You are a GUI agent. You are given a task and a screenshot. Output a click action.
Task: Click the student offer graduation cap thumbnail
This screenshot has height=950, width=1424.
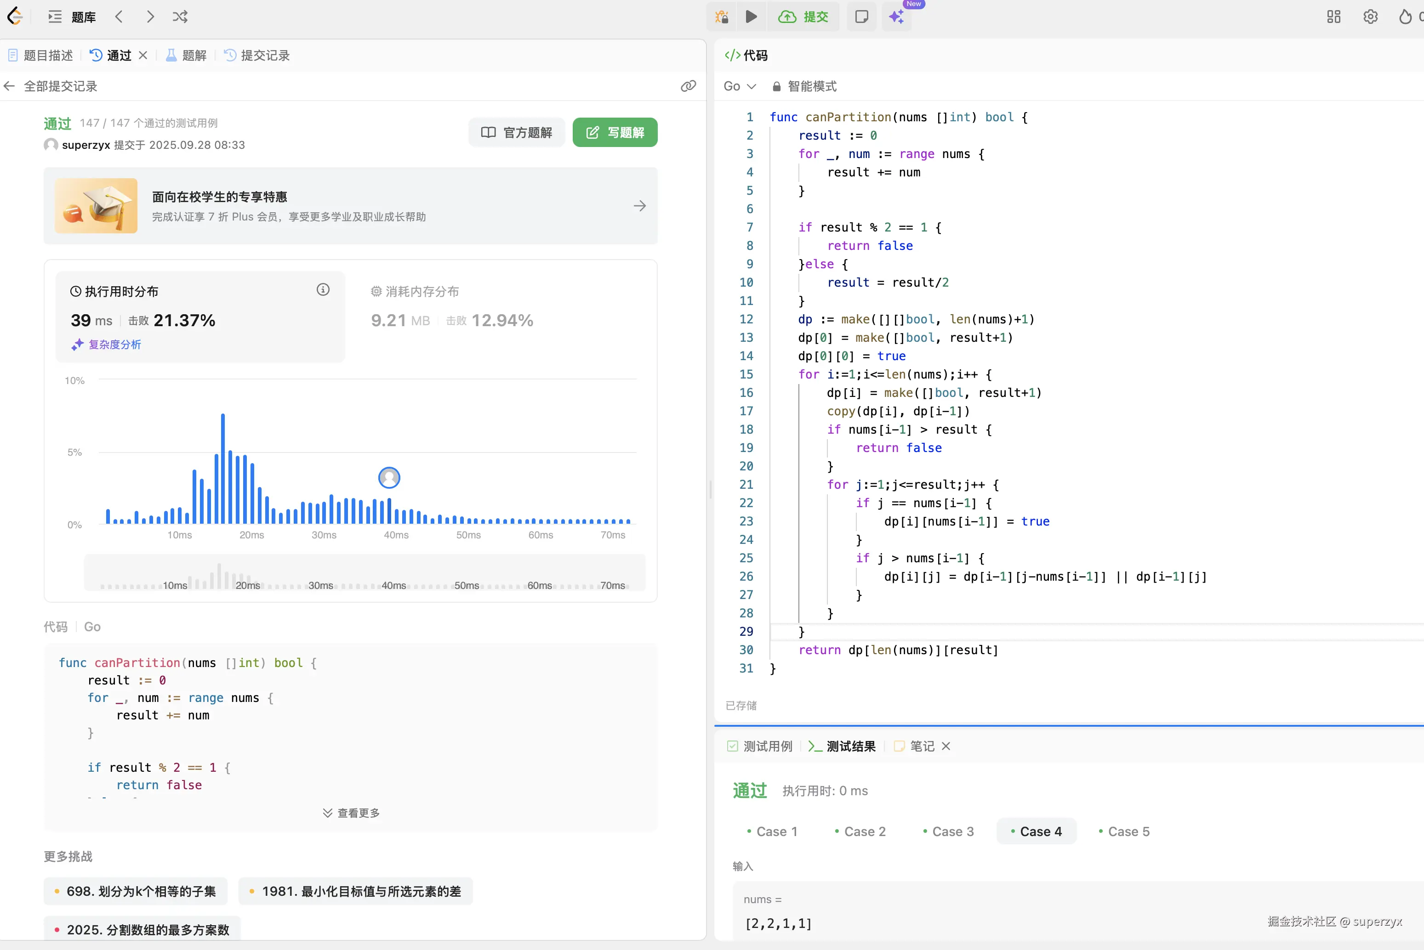pyautogui.click(x=96, y=206)
